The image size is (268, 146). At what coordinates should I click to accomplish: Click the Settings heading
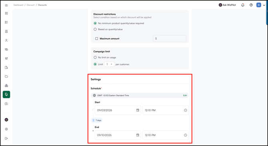[x=96, y=79]
